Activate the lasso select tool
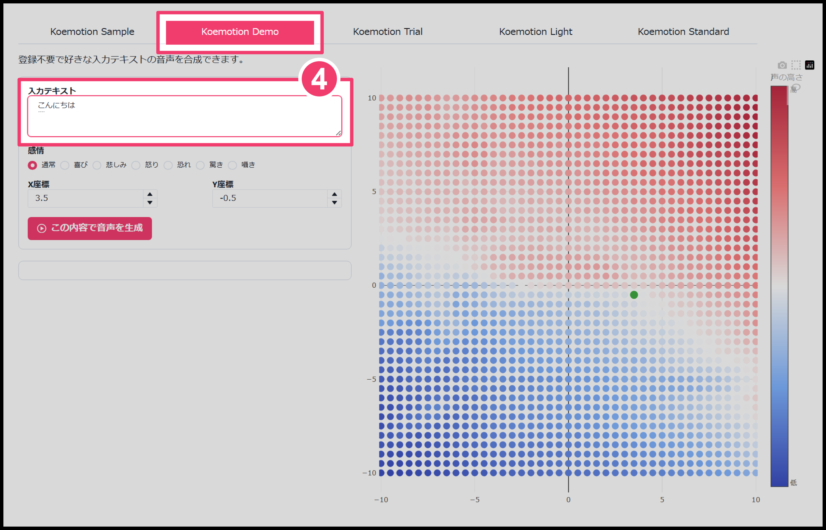826x530 pixels. pos(796,88)
